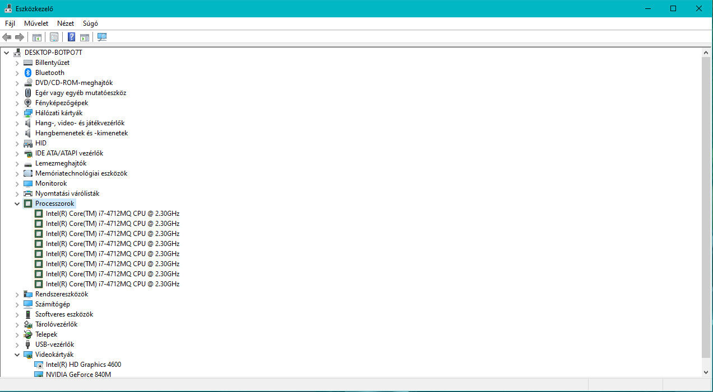Select the Tárolóvezérlők label
The width and height of the screenshot is (713, 392).
(x=56, y=324)
